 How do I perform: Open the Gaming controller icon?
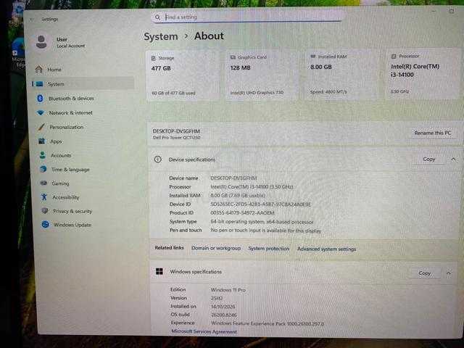click(x=43, y=183)
